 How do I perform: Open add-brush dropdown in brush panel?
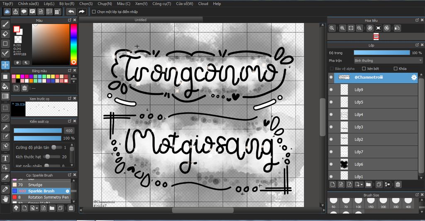coord(34,208)
